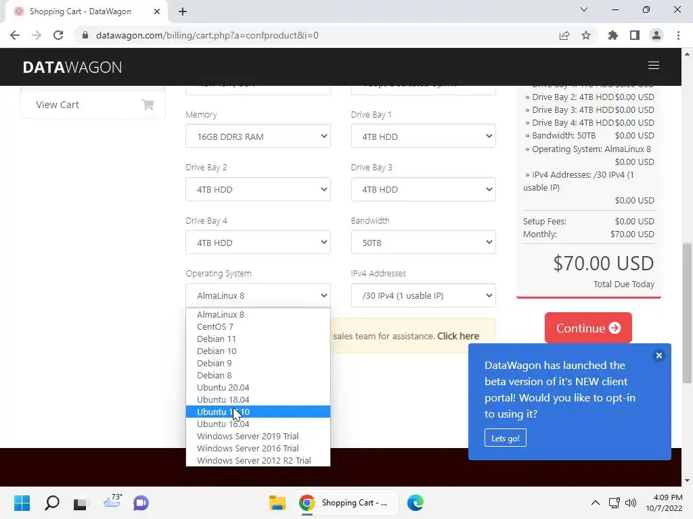
Task: Select AlmaLinux 8 from the OS list
Action: [x=258, y=315]
